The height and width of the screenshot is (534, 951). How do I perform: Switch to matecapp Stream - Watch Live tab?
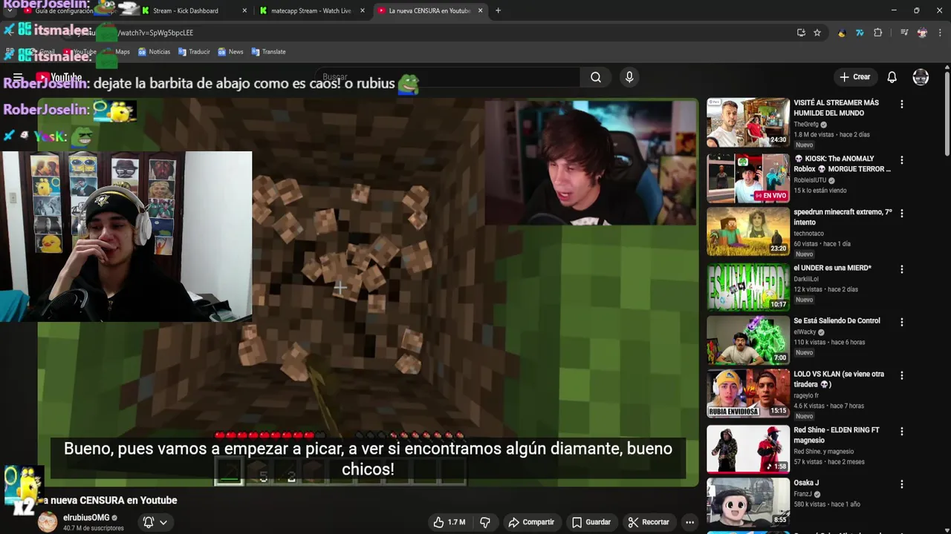311,11
